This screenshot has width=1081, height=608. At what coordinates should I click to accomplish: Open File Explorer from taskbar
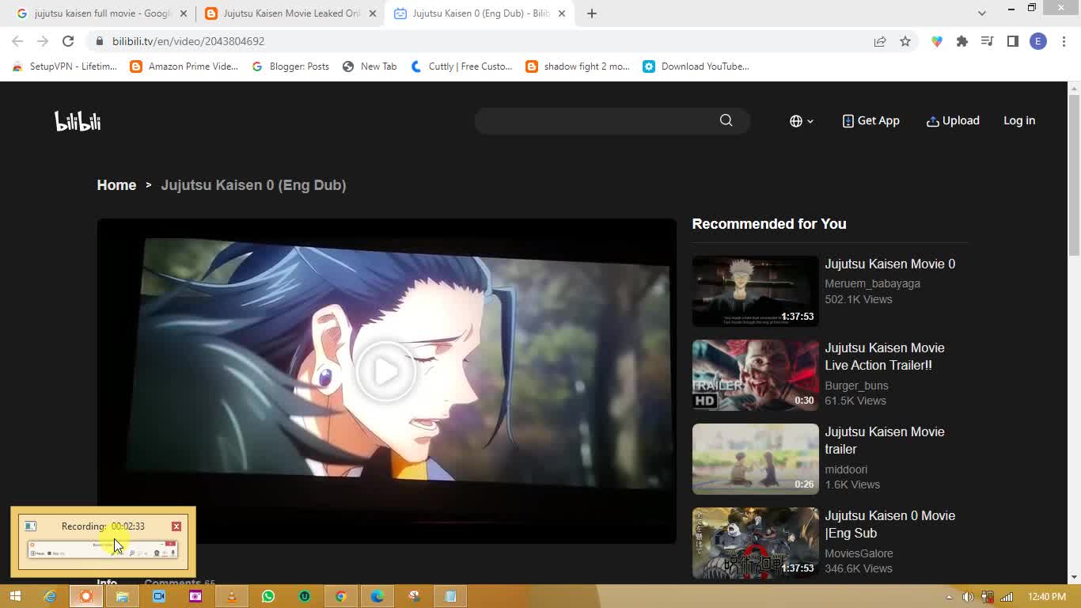tap(123, 596)
